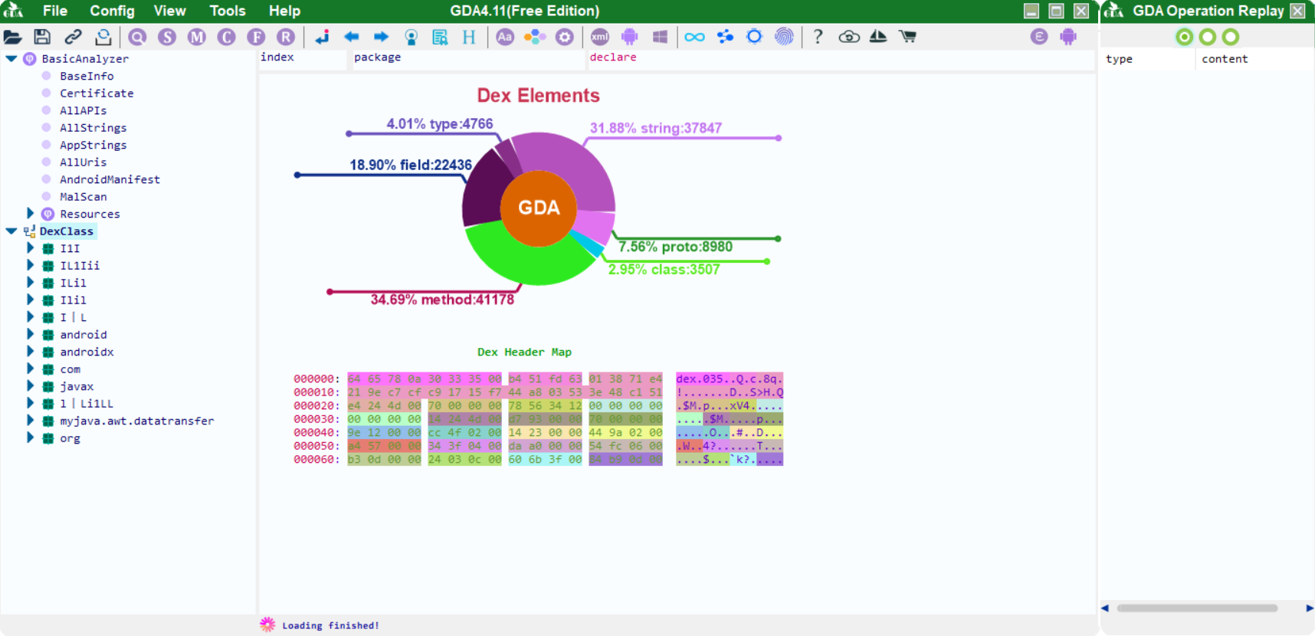Expand the myjava.awt.datatransfer package node
The width and height of the screenshot is (1315, 636).
click(x=31, y=421)
